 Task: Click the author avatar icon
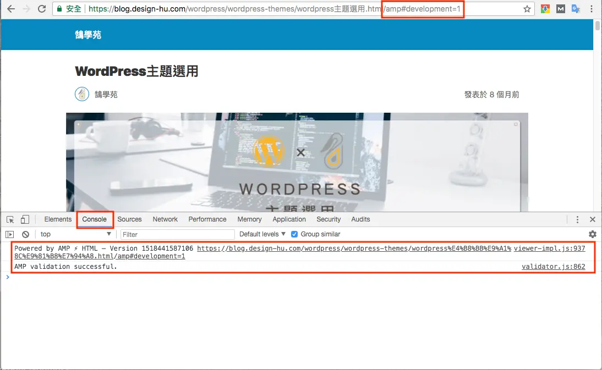pos(82,94)
